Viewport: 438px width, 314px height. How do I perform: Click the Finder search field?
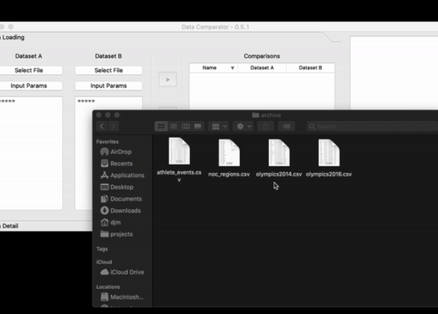[x=372, y=126]
